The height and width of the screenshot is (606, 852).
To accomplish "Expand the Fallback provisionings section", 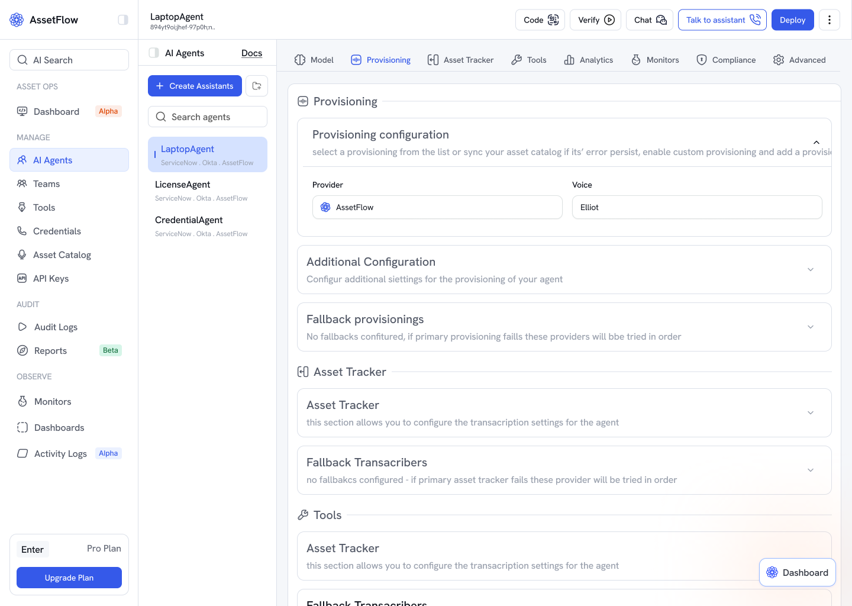I will point(811,327).
